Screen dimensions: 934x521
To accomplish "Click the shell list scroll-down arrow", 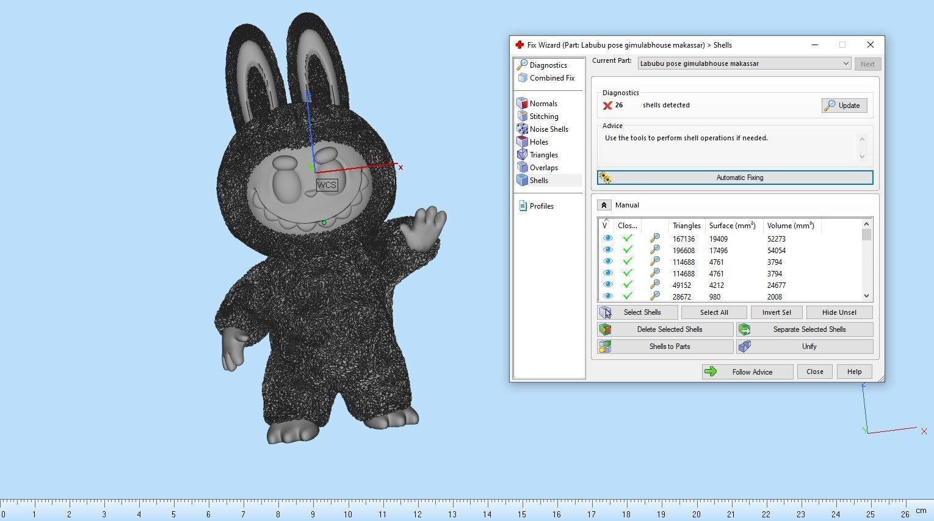I will click(866, 296).
